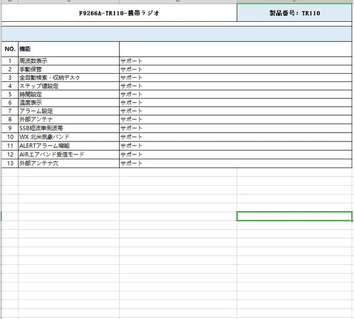Click the title cell F9266A-TR110-携帯ラジオ
354x319 pixels.
[119, 13]
